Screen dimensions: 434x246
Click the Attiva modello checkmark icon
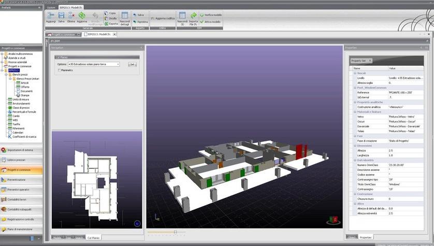click(x=202, y=22)
